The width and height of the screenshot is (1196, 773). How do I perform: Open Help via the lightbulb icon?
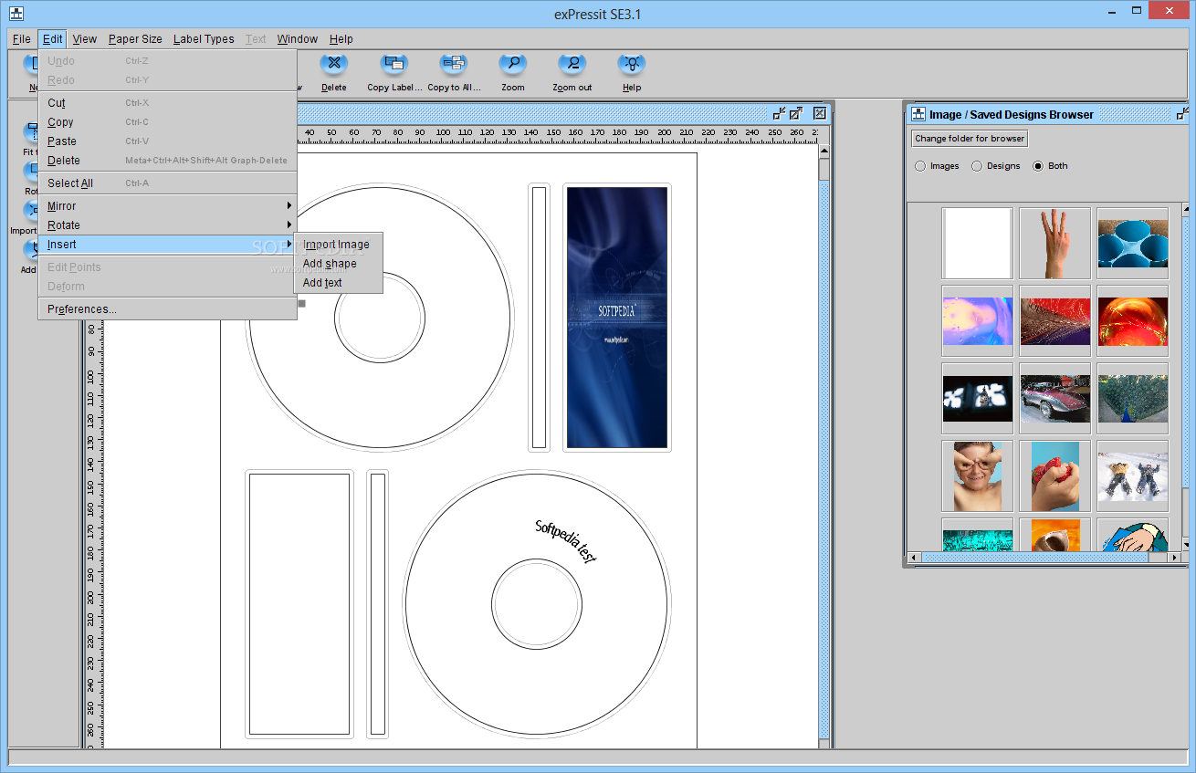coord(632,65)
